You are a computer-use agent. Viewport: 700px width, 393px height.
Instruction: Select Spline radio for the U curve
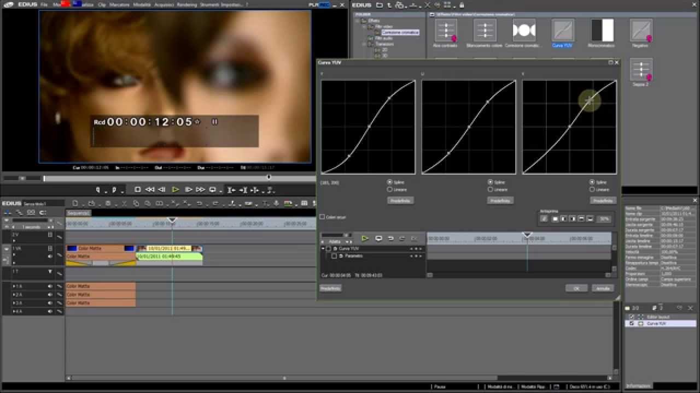click(x=491, y=182)
